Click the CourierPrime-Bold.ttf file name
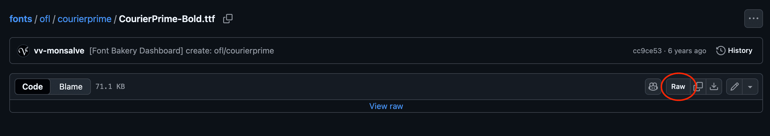The width and height of the screenshot is (770, 136). point(167,19)
